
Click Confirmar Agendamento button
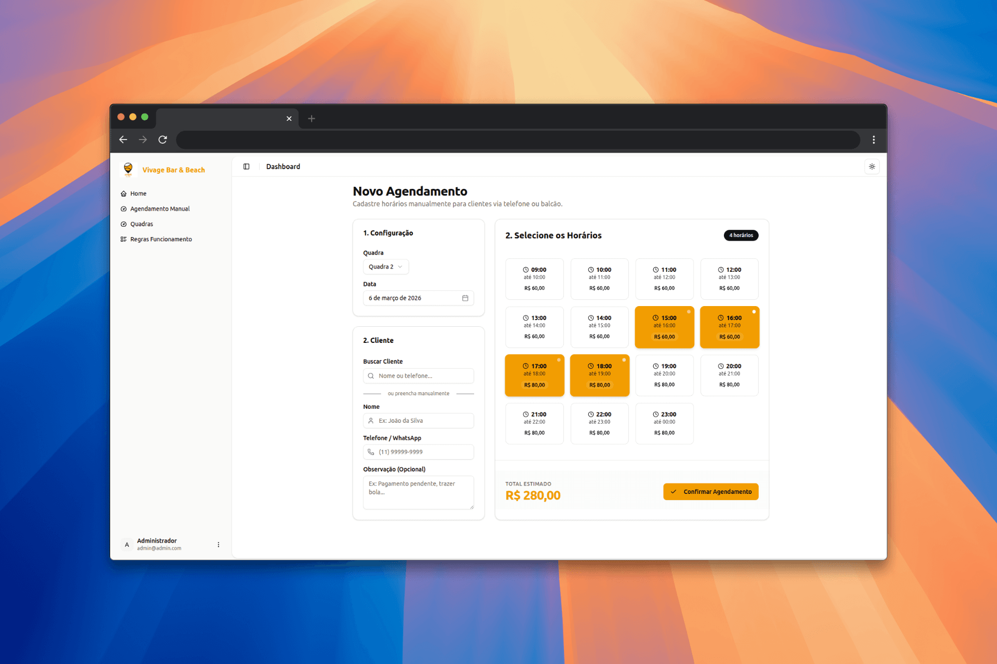(x=710, y=491)
